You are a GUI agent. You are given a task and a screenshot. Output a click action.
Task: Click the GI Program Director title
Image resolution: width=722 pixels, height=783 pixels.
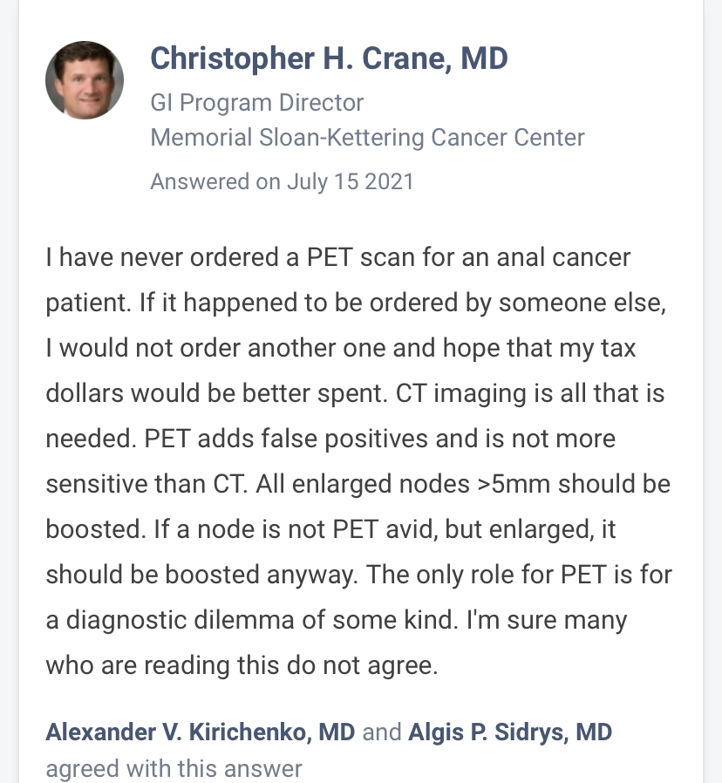tap(256, 103)
